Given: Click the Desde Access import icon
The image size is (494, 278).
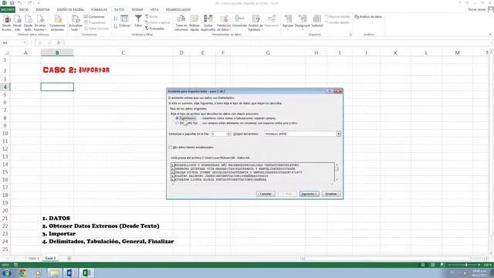Looking at the screenshot, I should point(7,23).
